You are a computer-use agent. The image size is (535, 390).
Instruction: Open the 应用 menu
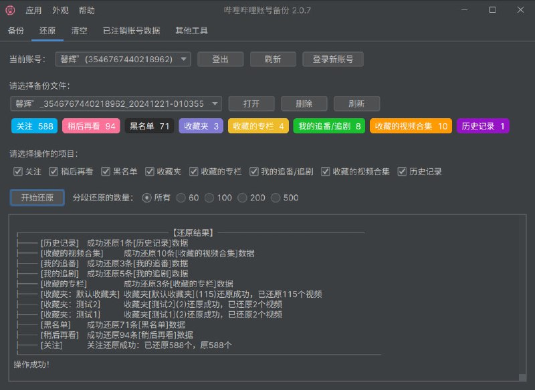(x=34, y=10)
